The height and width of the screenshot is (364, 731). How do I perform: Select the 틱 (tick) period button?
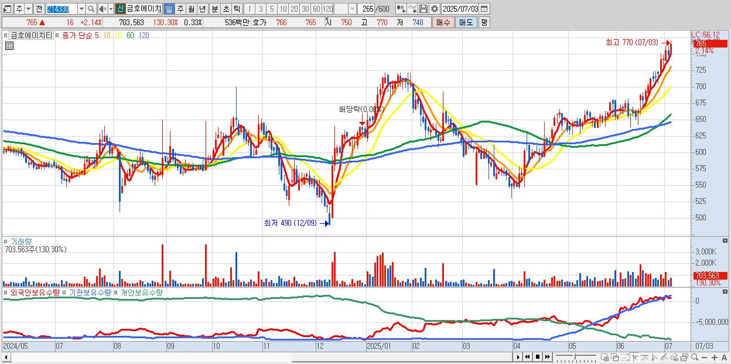tap(237, 9)
